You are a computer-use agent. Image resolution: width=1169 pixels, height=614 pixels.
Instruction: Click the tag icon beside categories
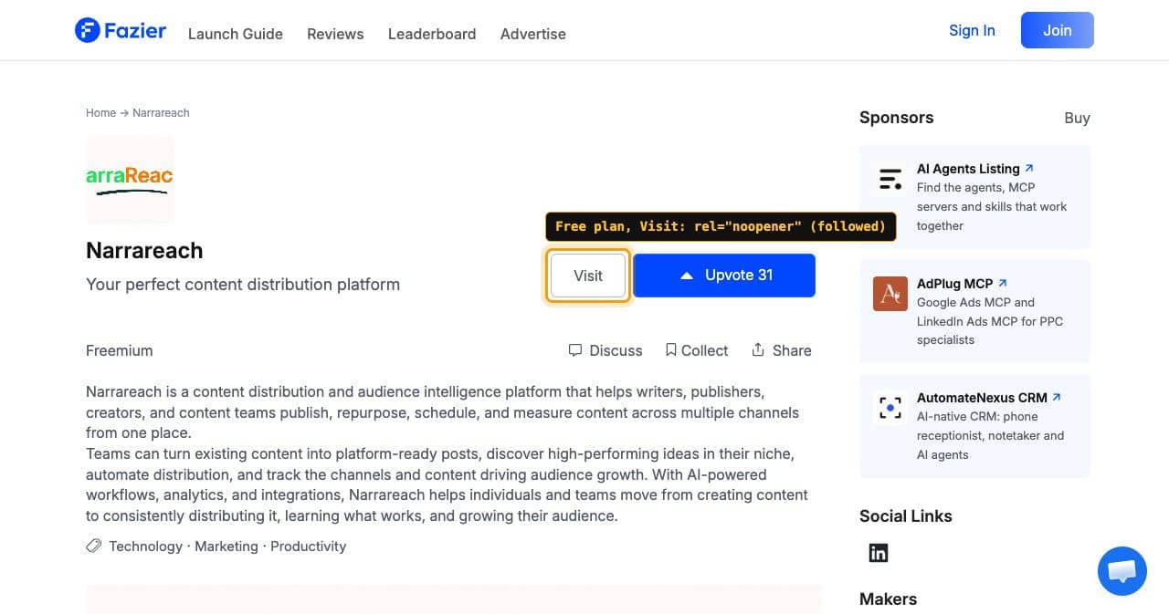pos(93,546)
